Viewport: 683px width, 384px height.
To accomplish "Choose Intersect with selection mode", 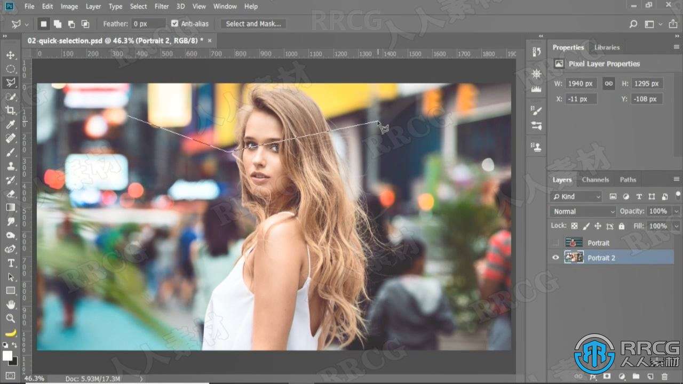I will click(85, 24).
